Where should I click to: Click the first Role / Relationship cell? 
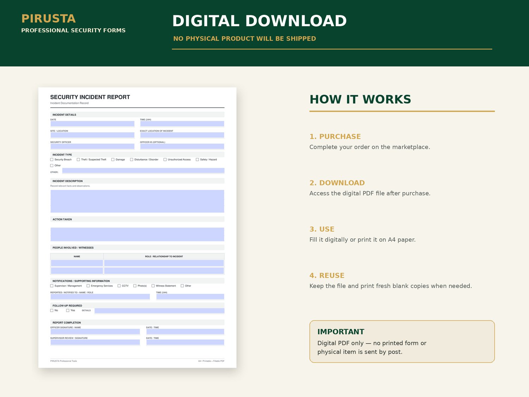click(x=164, y=263)
